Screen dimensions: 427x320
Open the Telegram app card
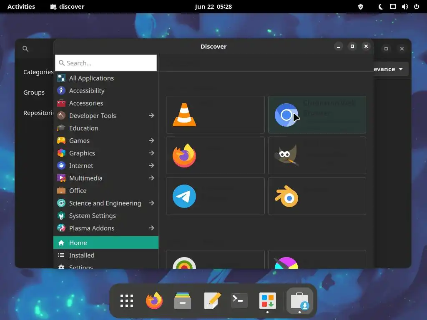point(215,196)
